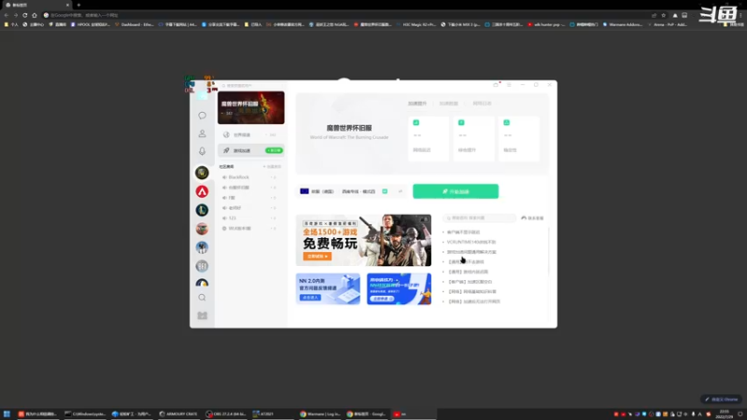Join the BlackRock voice channel
This screenshot has height=420, width=747.
pyautogui.click(x=249, y=177)
